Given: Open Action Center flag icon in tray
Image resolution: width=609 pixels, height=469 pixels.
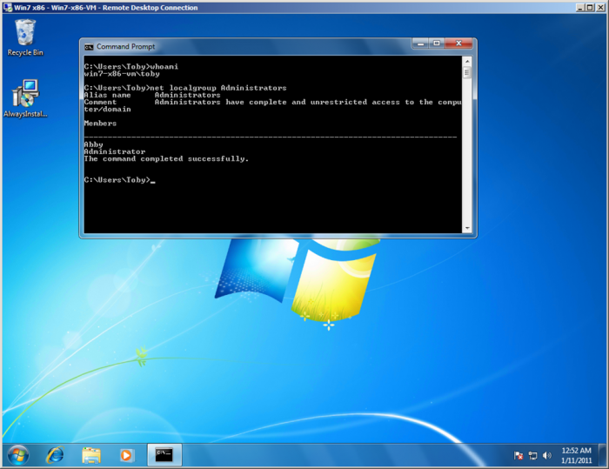Looking at the screenshot, I should coord(519,455).
